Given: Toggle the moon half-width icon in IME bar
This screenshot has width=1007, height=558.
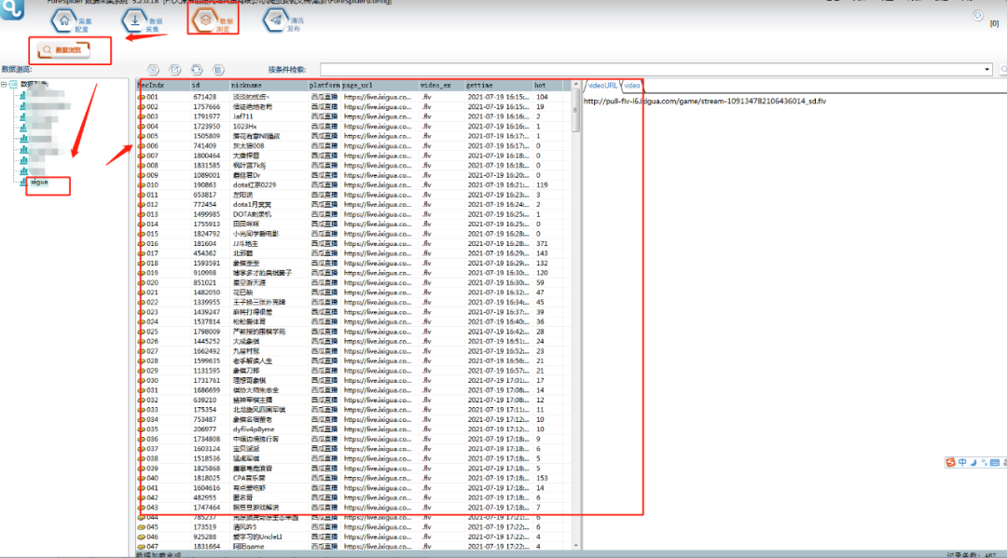Looking at the screenshot, I should pos(973,462).
